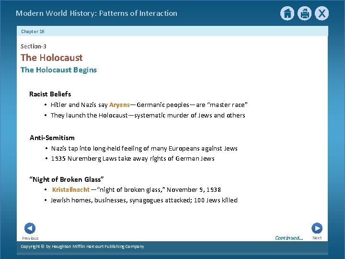Click the bullet about systematic murder of Jews
This screenshot has width=345, height=259.
(148, 116)
